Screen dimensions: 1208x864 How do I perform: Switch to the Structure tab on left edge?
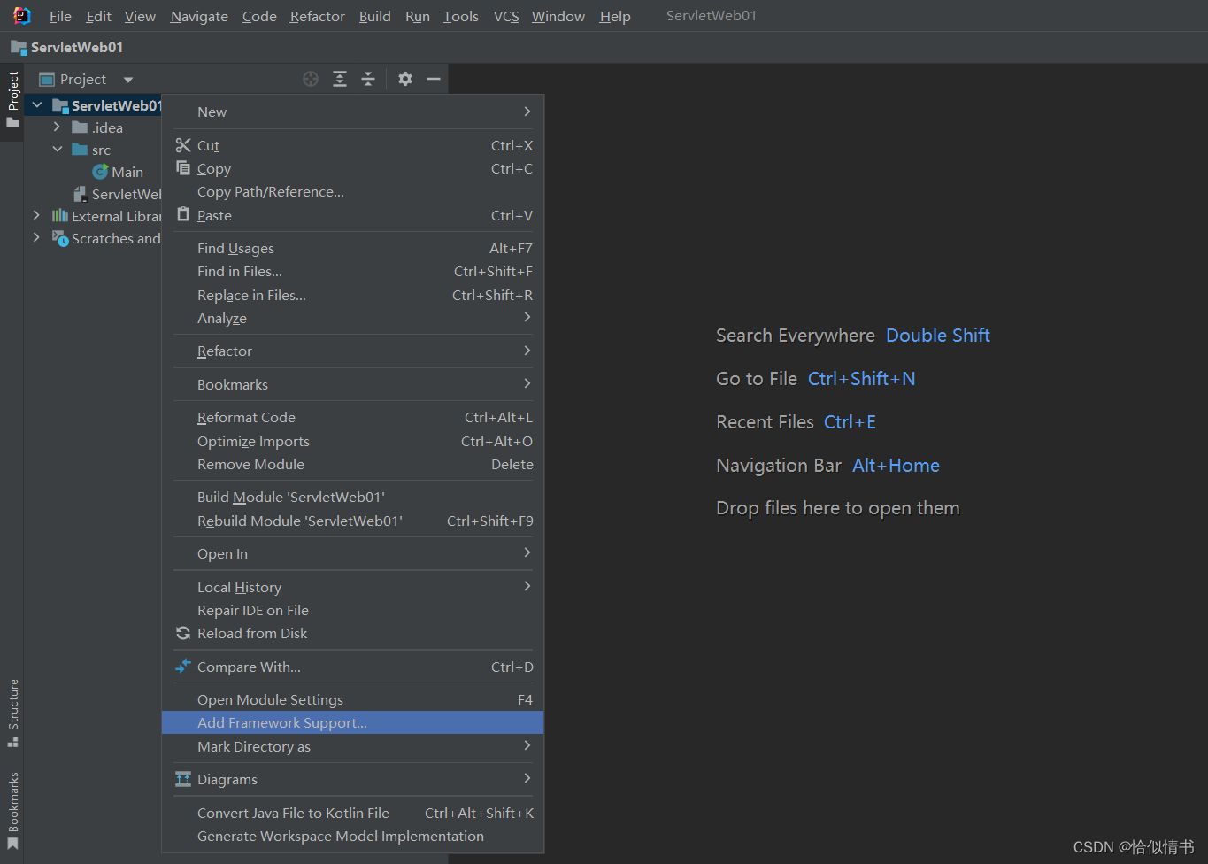click(x=12, y=708)
